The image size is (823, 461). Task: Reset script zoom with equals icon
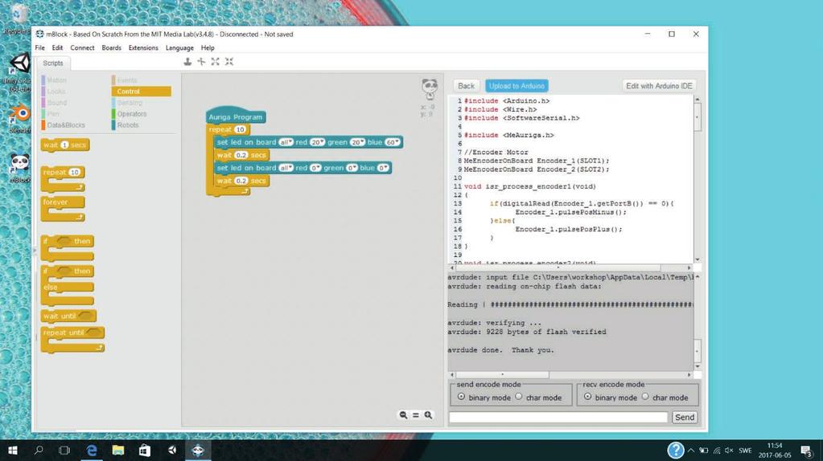click(416, 415)
